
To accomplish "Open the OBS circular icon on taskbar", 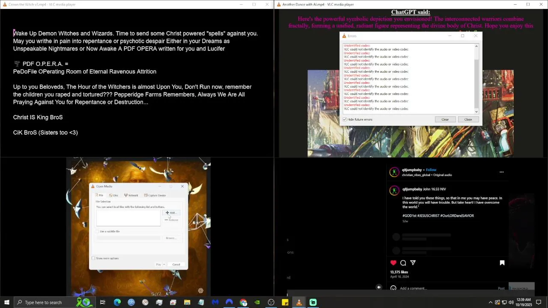I will pyautogui.click(x=271, y=302).
